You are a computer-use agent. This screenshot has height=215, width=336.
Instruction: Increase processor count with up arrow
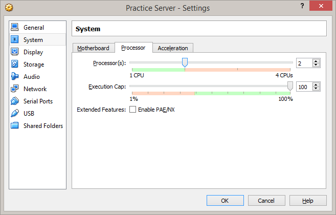click(316, 61)
